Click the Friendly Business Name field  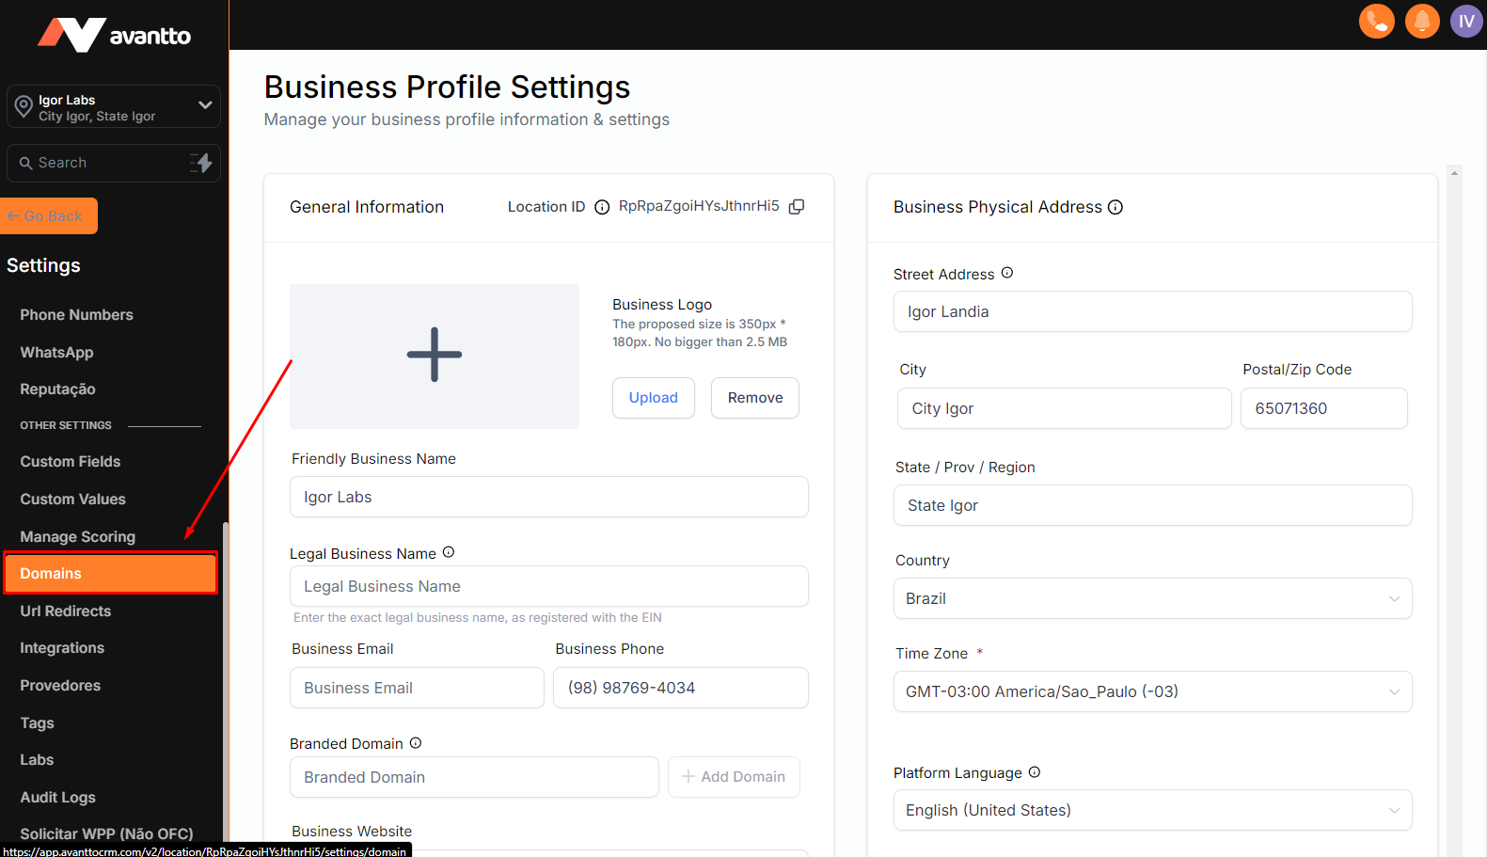click(x=548, y=497)
